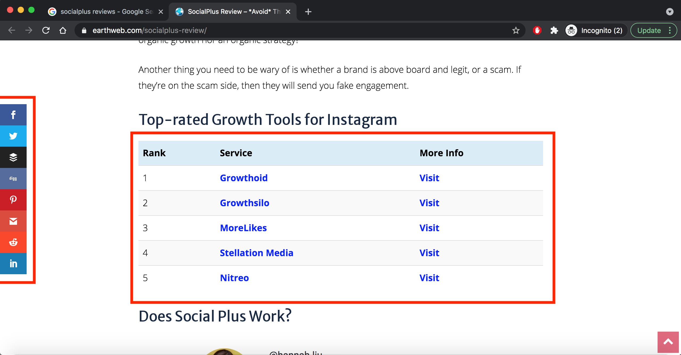This screenshot has height=355, width=681.
Task: Jump to top with the arrow button
Action: click(668, 342)
